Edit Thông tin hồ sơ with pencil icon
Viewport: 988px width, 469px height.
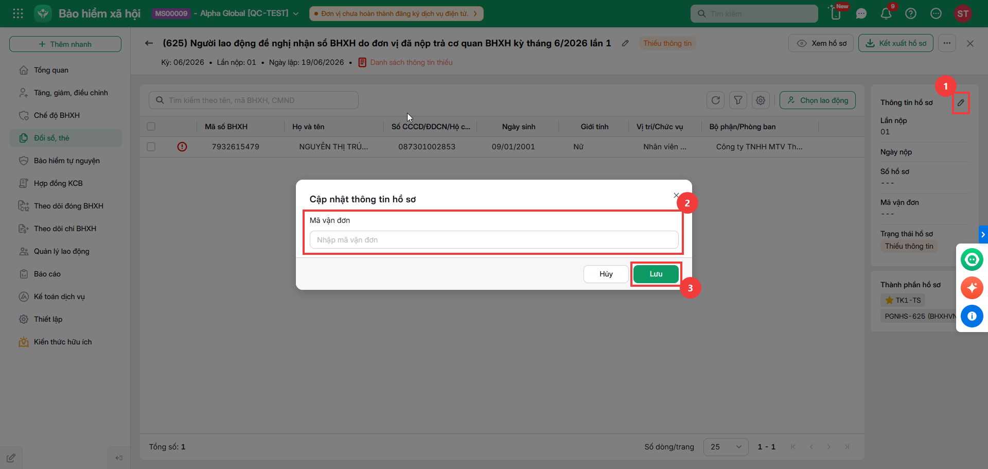(961, 103)
